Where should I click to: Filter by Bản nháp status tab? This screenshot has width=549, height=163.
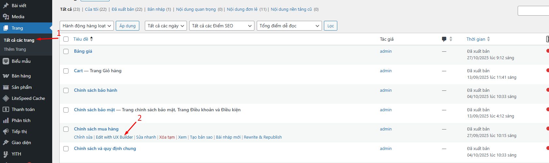pos(156,9)
